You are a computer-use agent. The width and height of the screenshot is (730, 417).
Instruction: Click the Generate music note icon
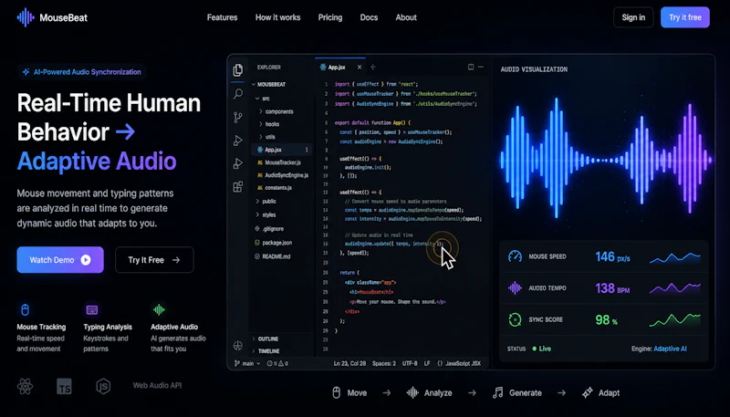tap(497, 392)
